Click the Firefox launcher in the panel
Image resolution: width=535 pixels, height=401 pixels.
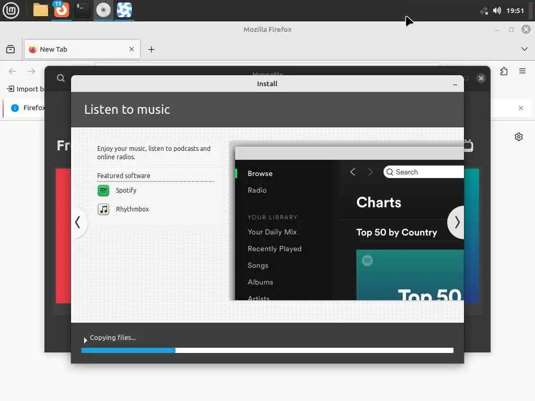(62, 10)
